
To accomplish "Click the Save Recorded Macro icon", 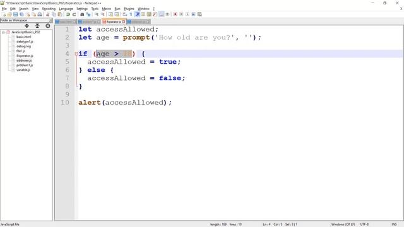I will [199, 14].
